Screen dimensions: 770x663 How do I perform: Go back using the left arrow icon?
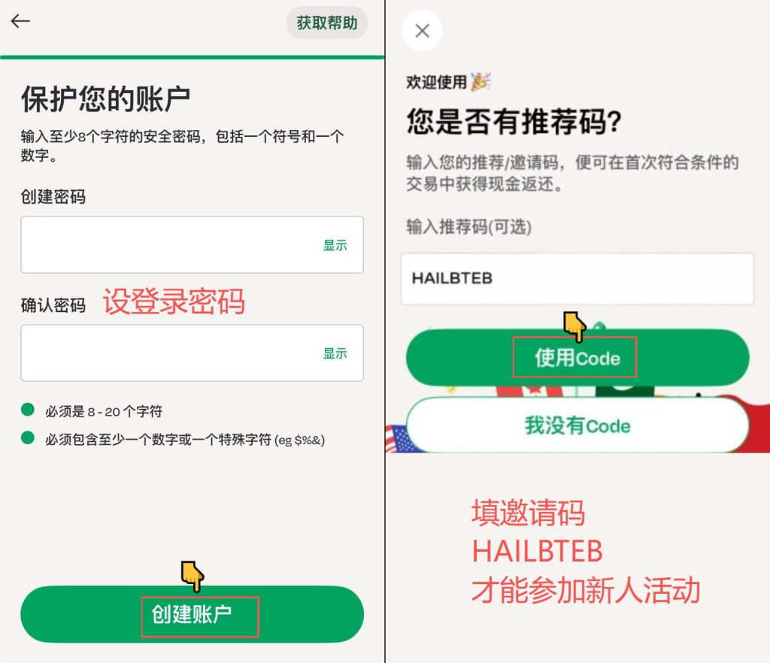coord(20,21)
